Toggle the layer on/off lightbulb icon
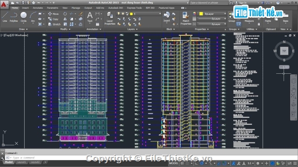Viewport: 298px width, 167px height. coord(119,14)
